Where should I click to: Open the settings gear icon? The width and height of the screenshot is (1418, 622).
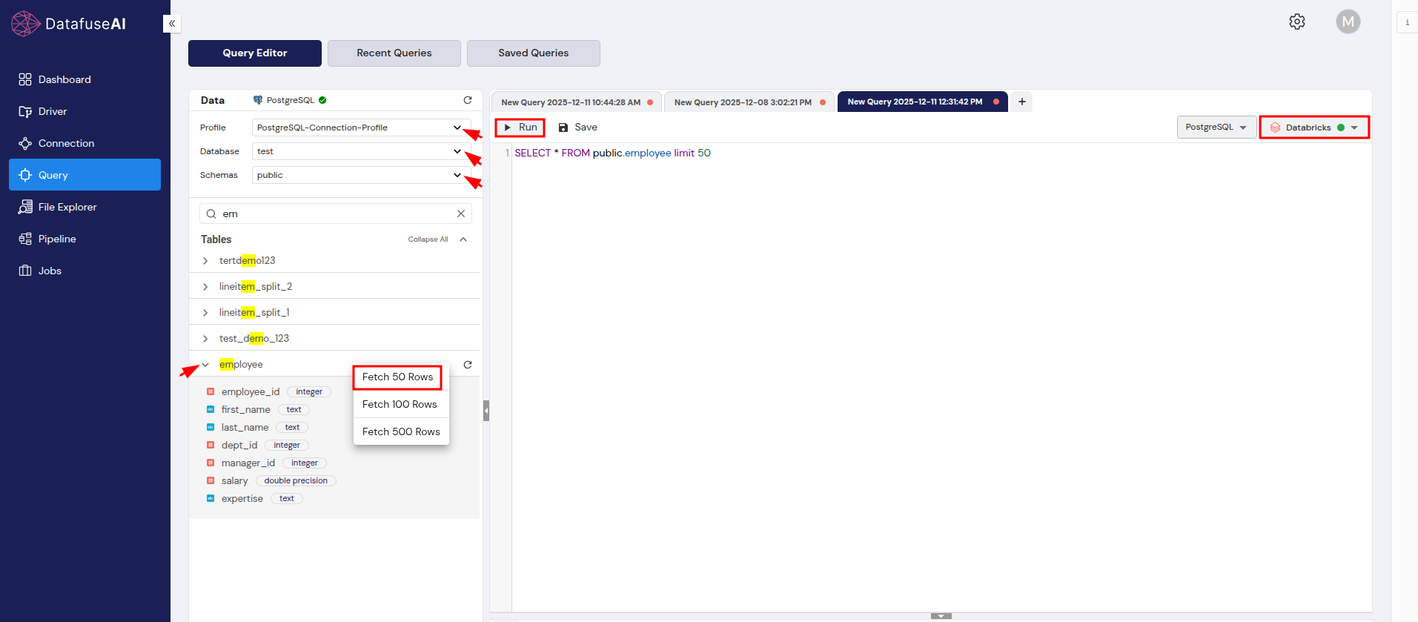(1297, 21)
